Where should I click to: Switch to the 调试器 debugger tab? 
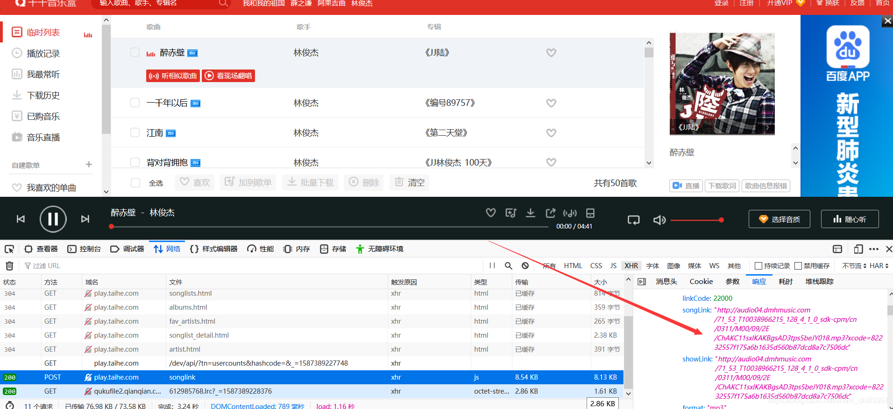(x=128, y=249)
